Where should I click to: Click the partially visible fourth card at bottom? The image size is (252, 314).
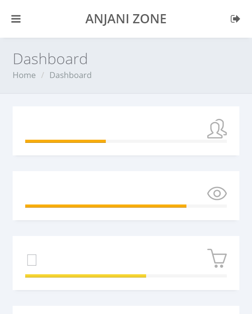tap(126, 310)
